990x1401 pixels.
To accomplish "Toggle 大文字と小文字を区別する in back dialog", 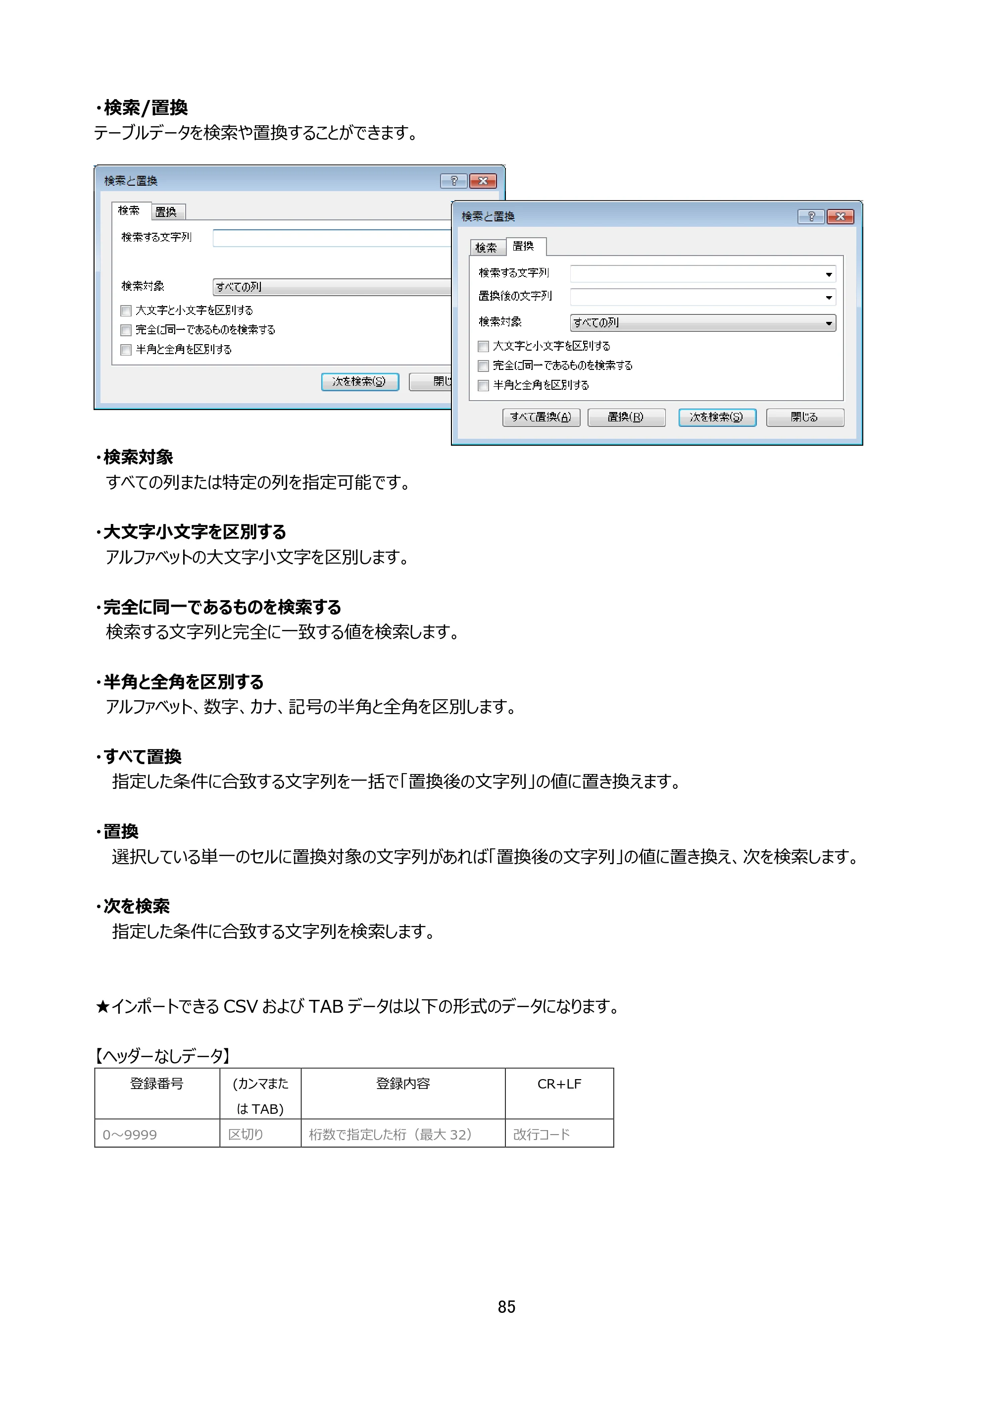I will pos(126,311).
